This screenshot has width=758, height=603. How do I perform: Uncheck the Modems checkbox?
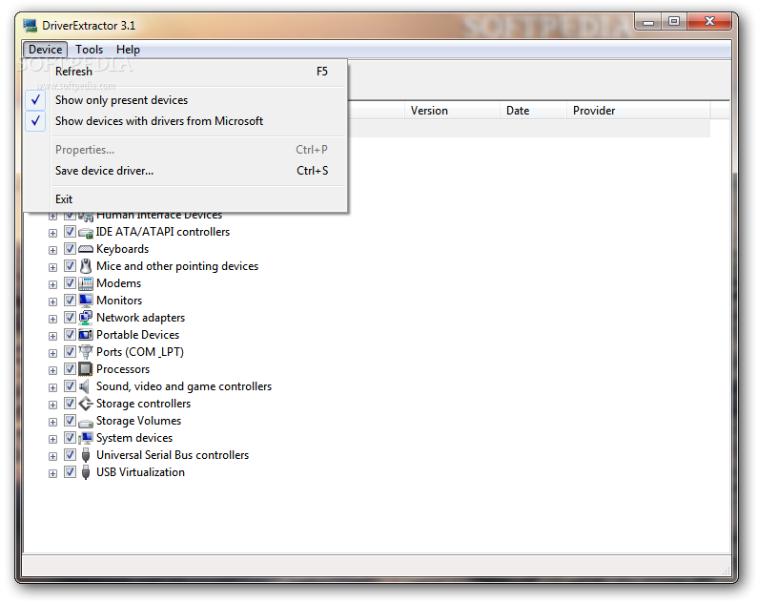[x=70, y=283]
